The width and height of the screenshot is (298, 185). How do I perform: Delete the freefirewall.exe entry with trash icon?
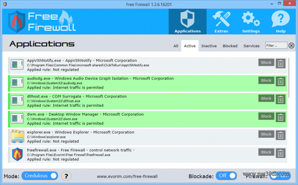tap(281, 153)
